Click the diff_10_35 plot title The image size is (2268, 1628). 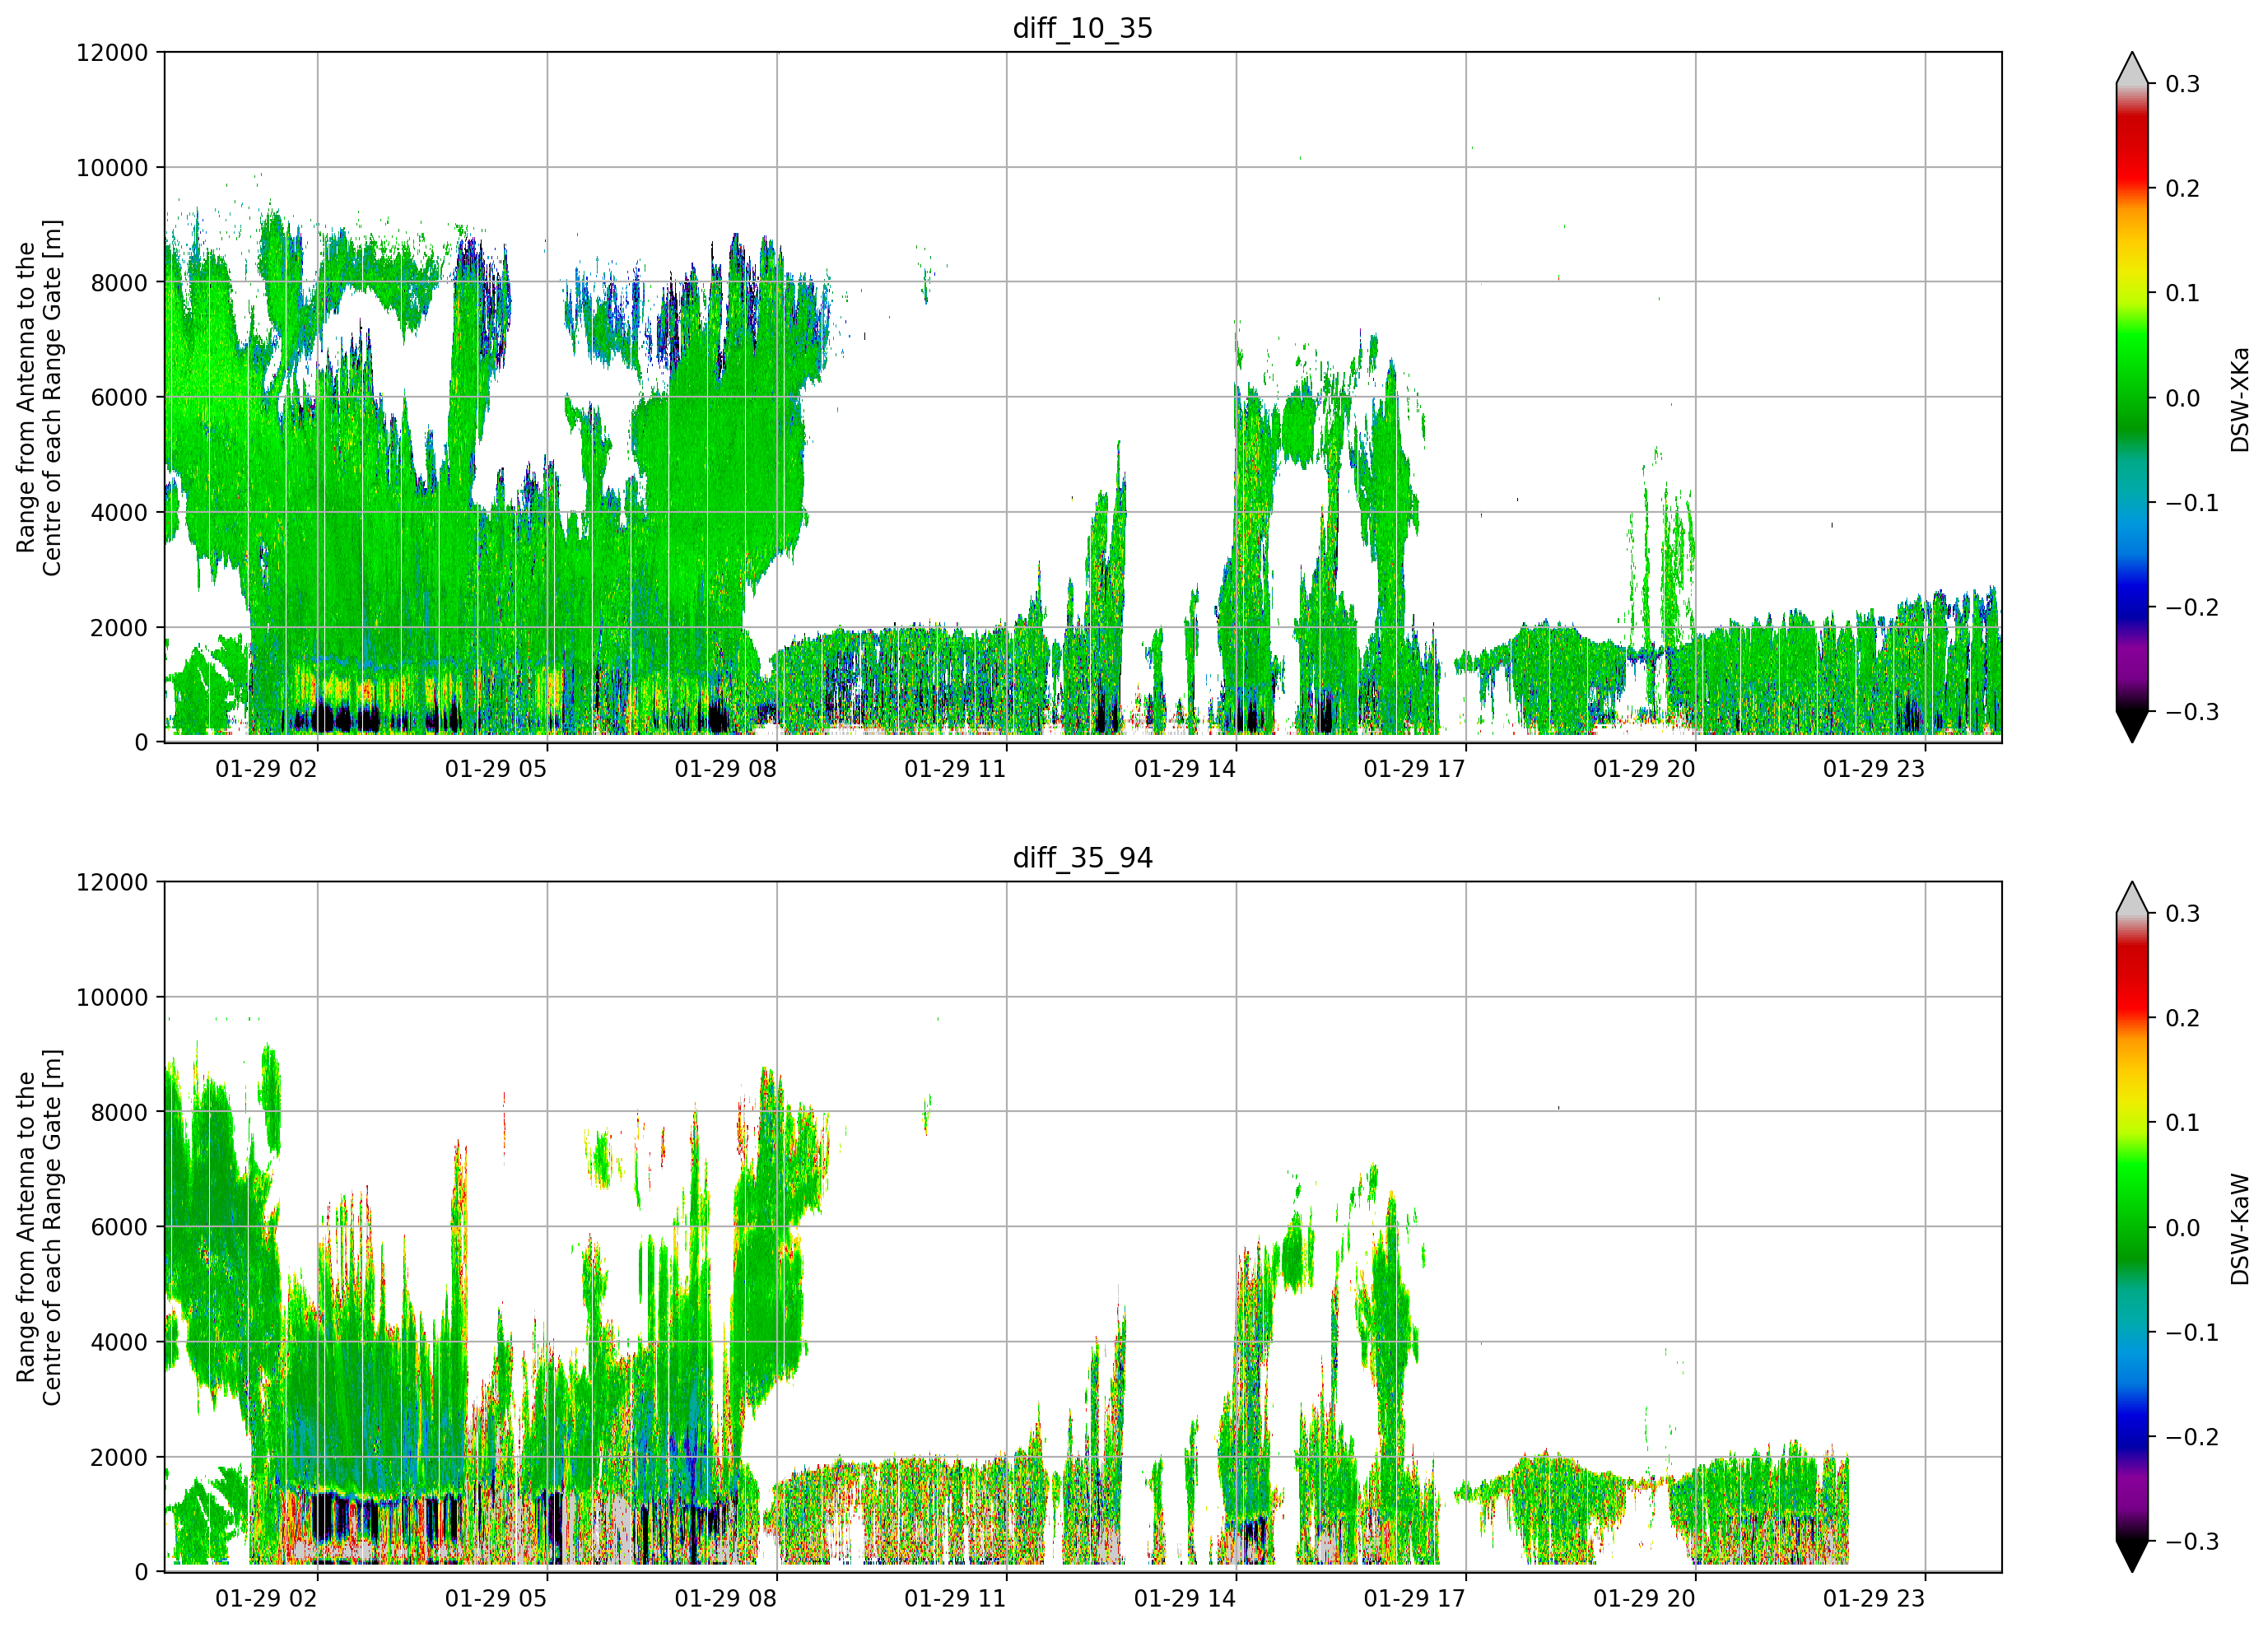[x=1082, y=28]
